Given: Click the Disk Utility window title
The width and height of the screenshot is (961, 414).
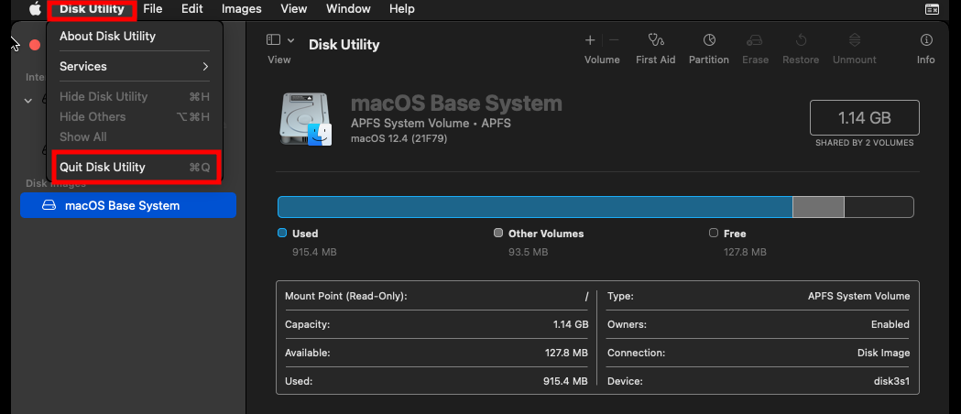Looking at the screenshot, I should click(x=344, y=45).
